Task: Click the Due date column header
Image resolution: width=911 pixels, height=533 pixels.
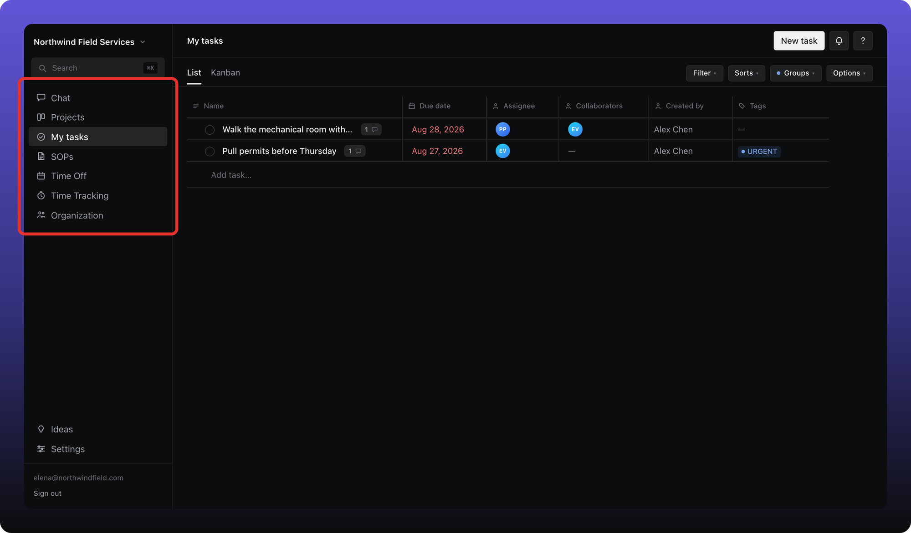Action: coord(444,106)
